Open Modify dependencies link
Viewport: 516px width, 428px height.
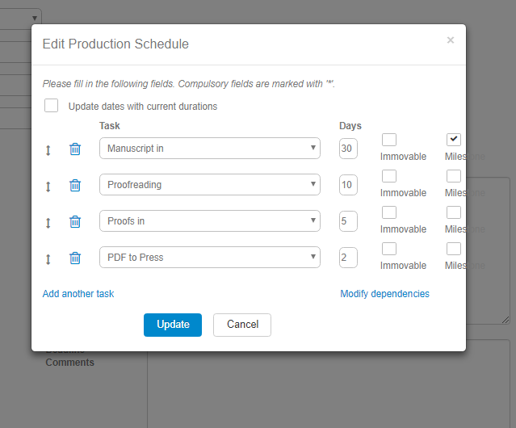pyautogui.click(x=384, y=294)
